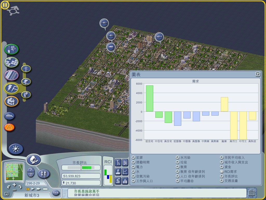
Task: Select the bulldozer demolish tool
Action: pyautogui.click(x=9, y=116)
